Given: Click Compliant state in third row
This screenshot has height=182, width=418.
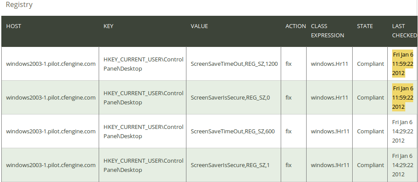Looking at the screenshot, I should pos(371,132).
